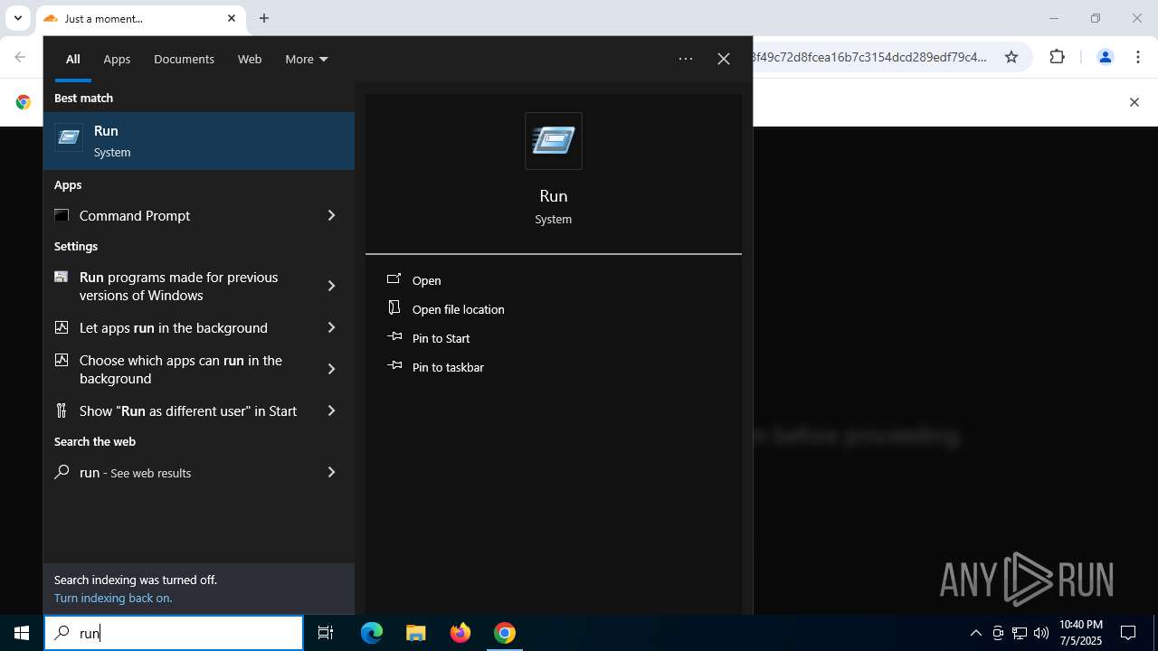This screenshot has width=1158, height=651.
Task: Launch Firefox from the taskbar
Action: (460, 633)
